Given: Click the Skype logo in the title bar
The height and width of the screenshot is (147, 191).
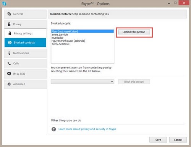Looking at the screenshot, I should click(x=4, y=3).
